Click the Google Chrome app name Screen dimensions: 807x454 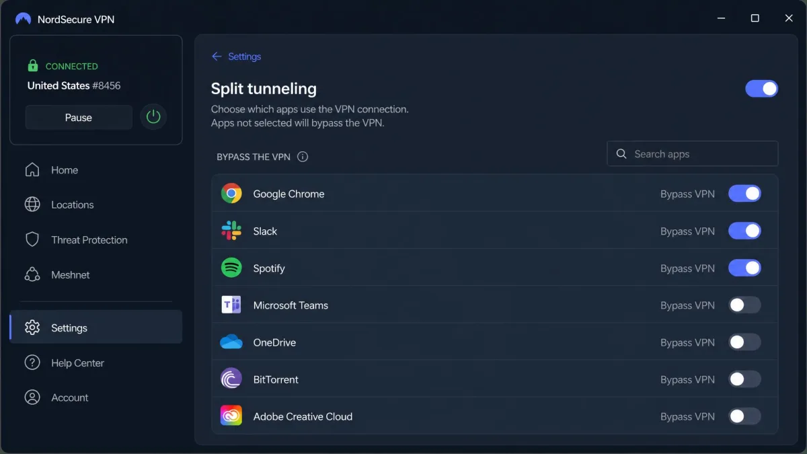[x=289, y=194]
